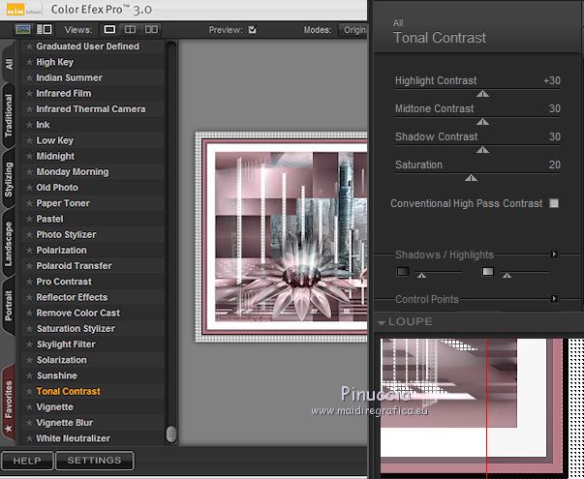The height and width of the screenshot is (479, 584).
Task: Adjust the Saturation slider handle
Action: tap(471, 178)
